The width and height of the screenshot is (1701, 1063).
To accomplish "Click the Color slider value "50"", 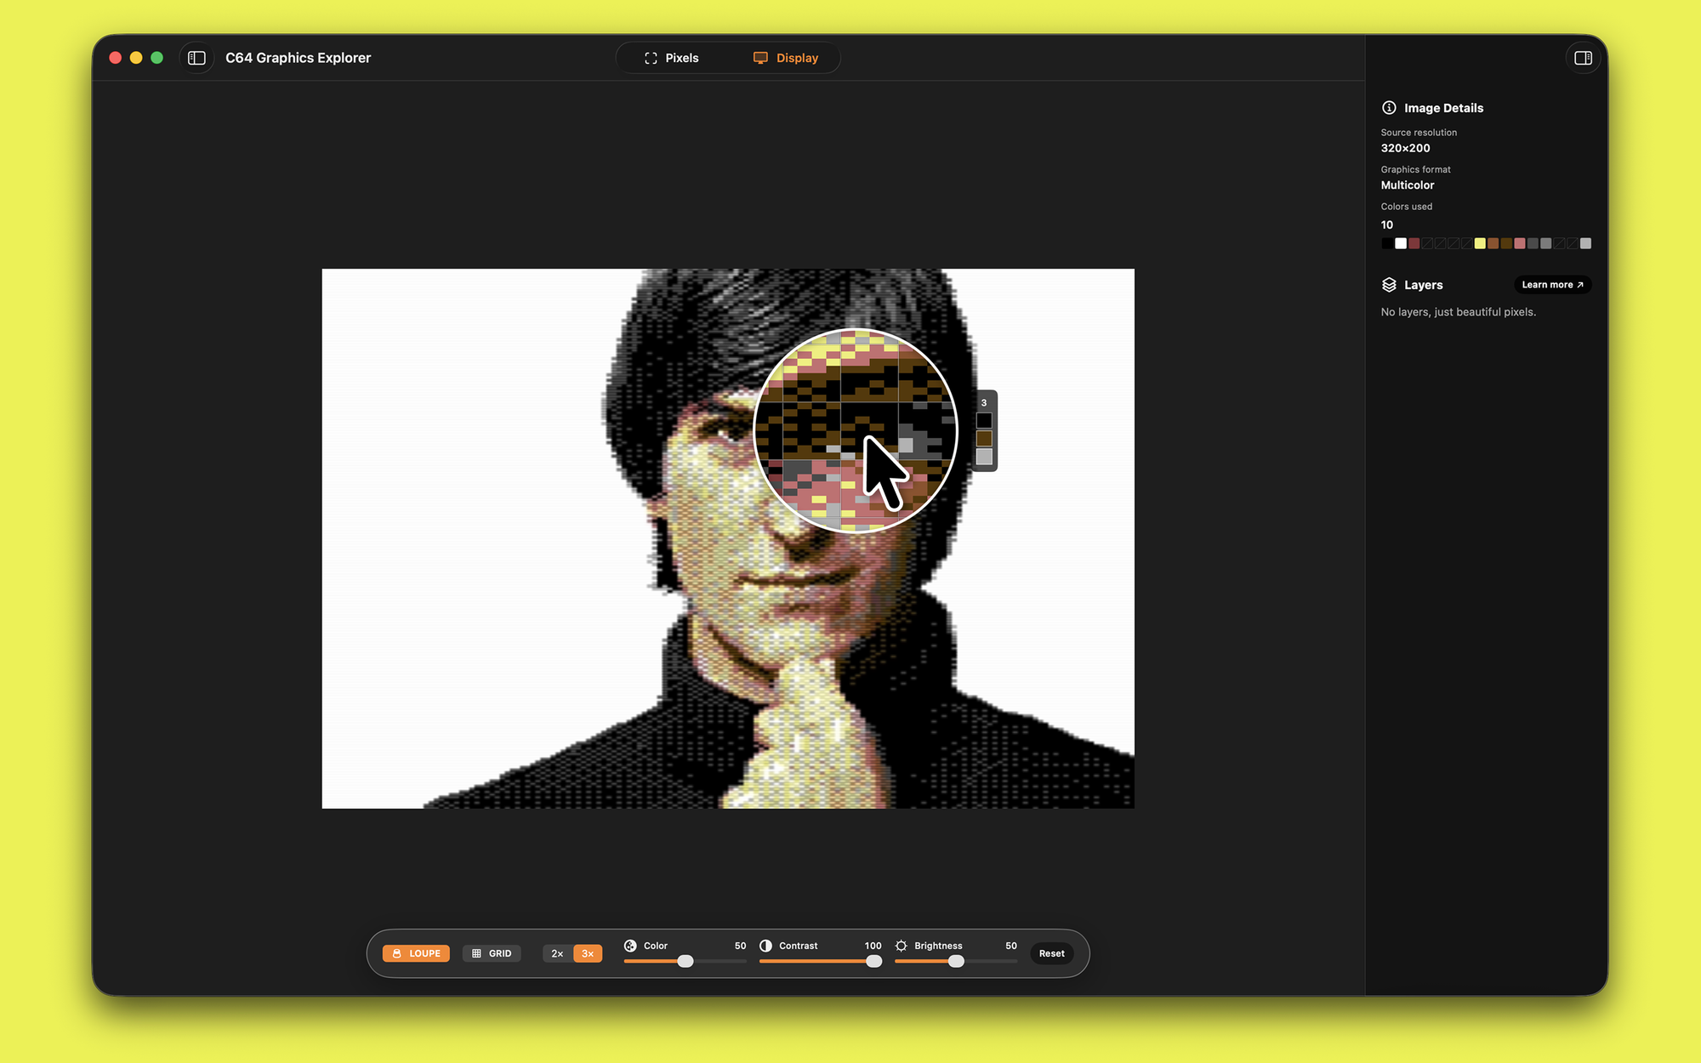I will [x=741, y=946].
